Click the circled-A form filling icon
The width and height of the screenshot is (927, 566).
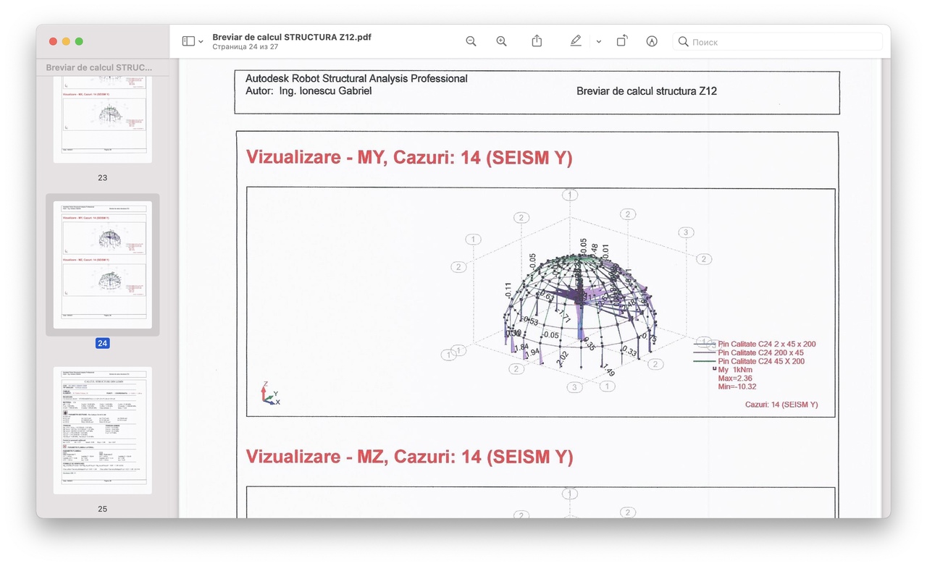tap(652, 41)
